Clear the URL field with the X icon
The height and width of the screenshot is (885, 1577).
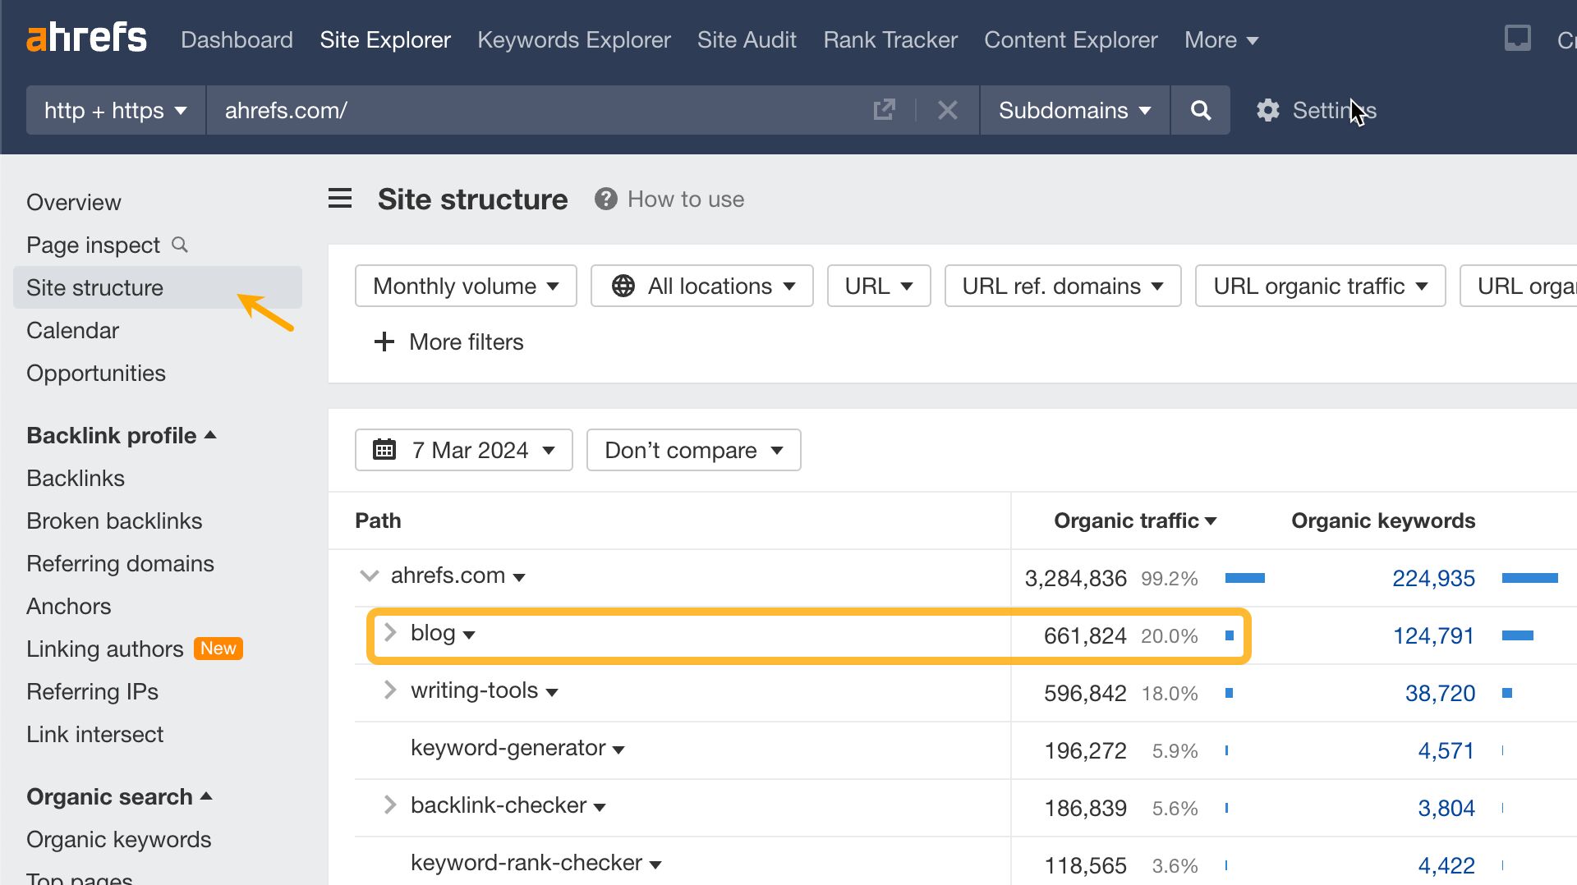[x=948, y=110]
